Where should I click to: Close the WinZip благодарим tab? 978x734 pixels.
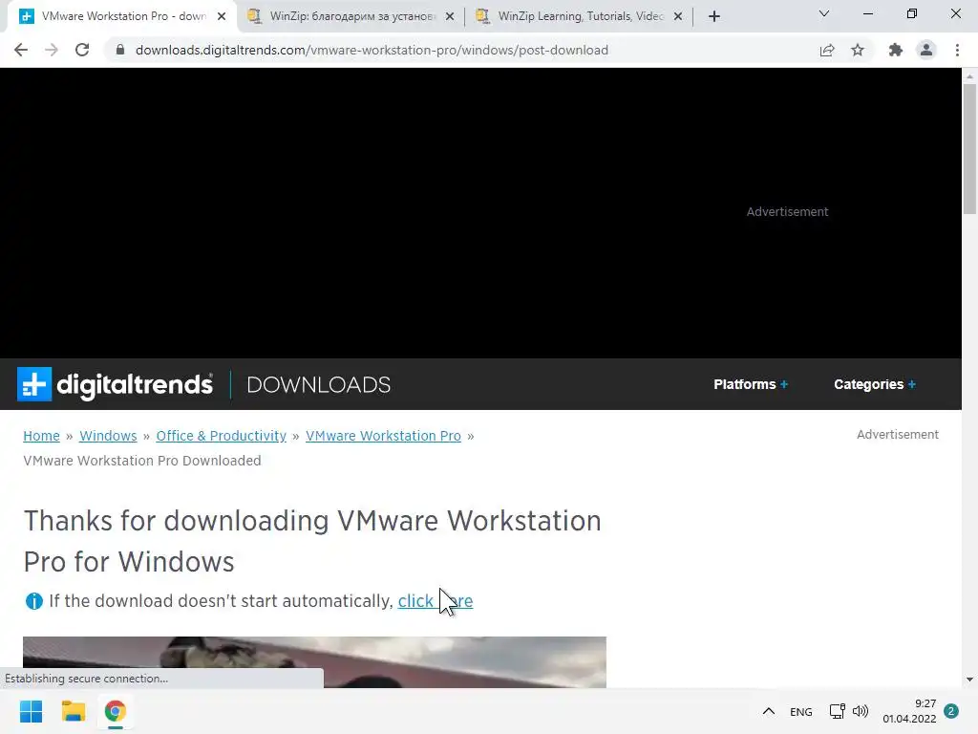450,16
